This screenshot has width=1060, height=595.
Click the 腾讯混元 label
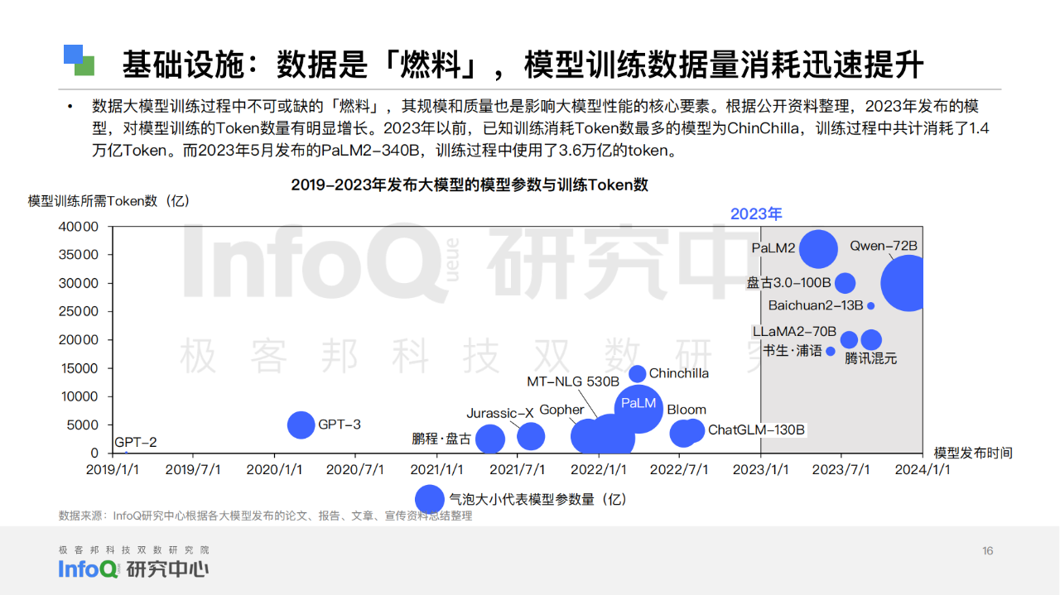pos(871,359)
